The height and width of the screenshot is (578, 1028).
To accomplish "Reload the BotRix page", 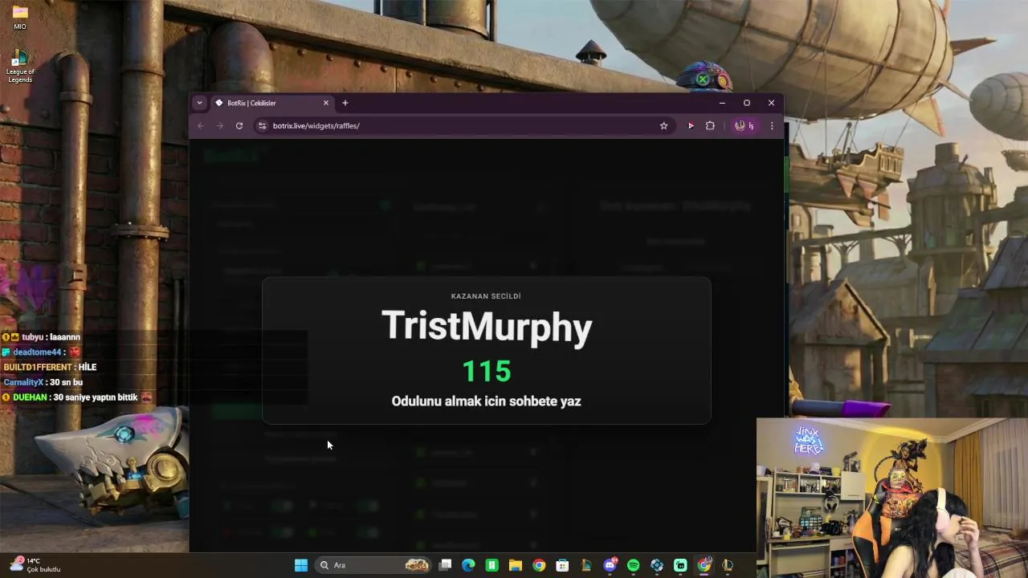I will [239, 125].
